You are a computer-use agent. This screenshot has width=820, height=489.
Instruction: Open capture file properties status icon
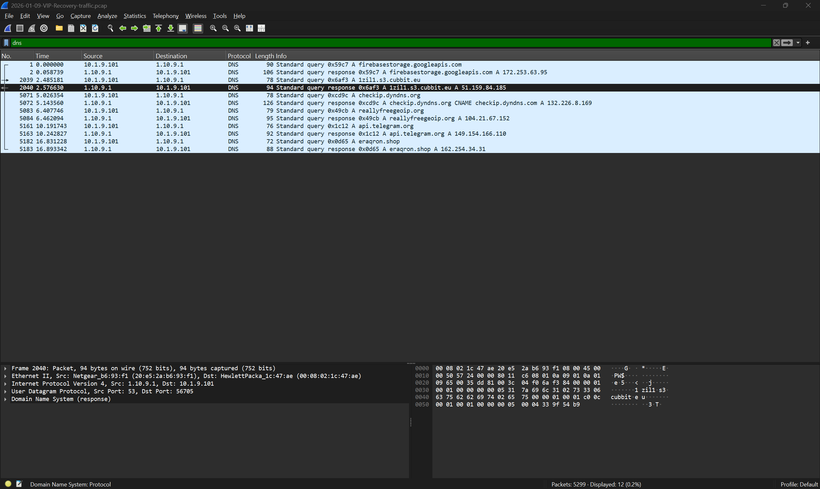(19, 484)
